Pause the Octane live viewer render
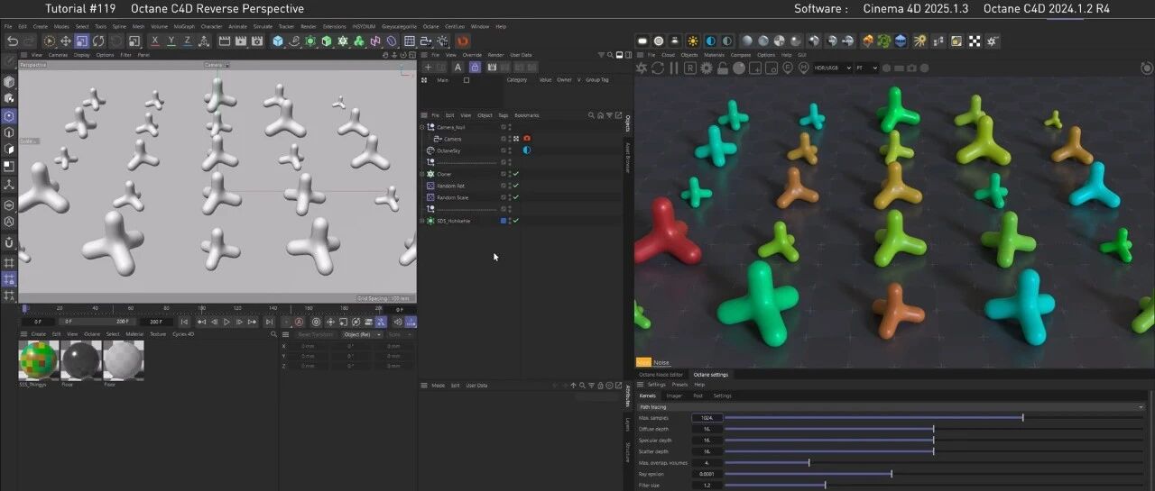The height and width of the screenshot is (491, 1155). point(674,68)
